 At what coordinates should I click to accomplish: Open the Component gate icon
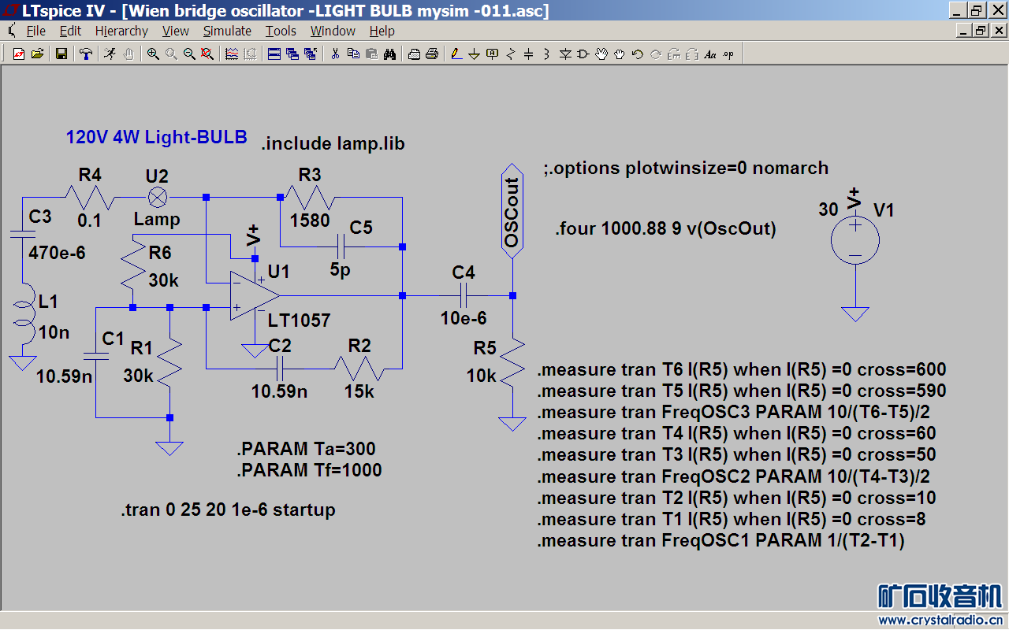coord(583,54)
